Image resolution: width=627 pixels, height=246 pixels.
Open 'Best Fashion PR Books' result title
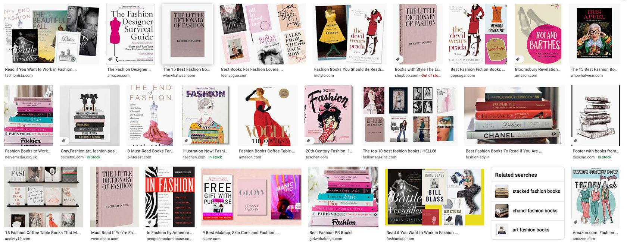[x=331, y=233]
